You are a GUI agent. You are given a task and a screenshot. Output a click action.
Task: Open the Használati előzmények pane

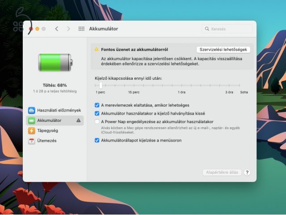(x=55, y=110)
